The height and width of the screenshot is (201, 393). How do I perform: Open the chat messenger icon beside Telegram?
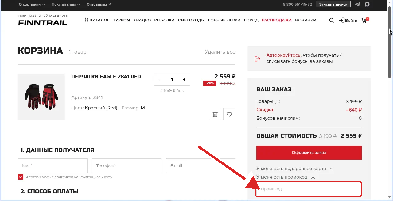click(367, 4)
